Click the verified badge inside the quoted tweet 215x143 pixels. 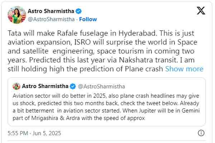click(73, 87)
